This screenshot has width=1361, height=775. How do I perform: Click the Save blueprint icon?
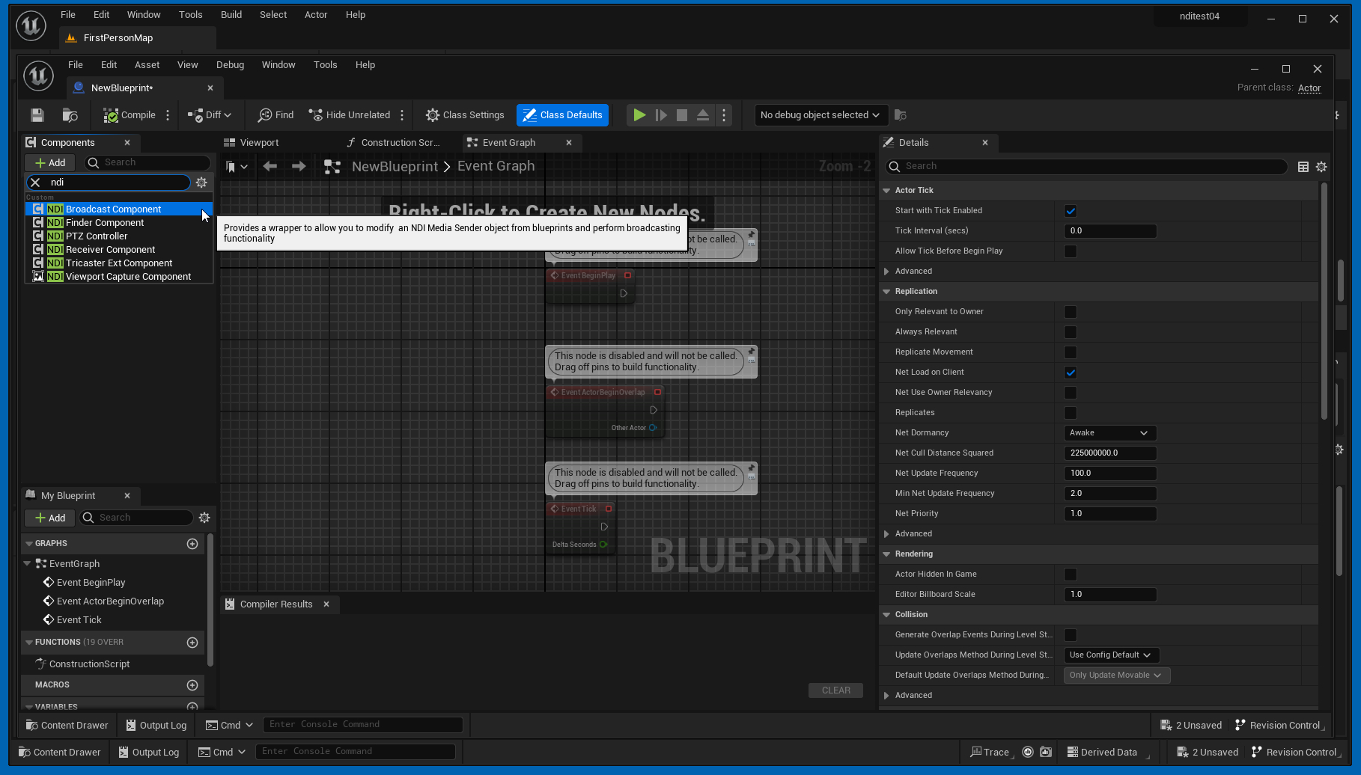point(37,115)
